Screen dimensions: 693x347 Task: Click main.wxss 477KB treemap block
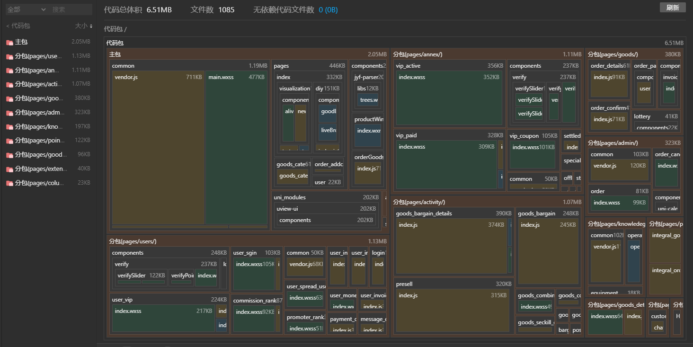point(236,148)
